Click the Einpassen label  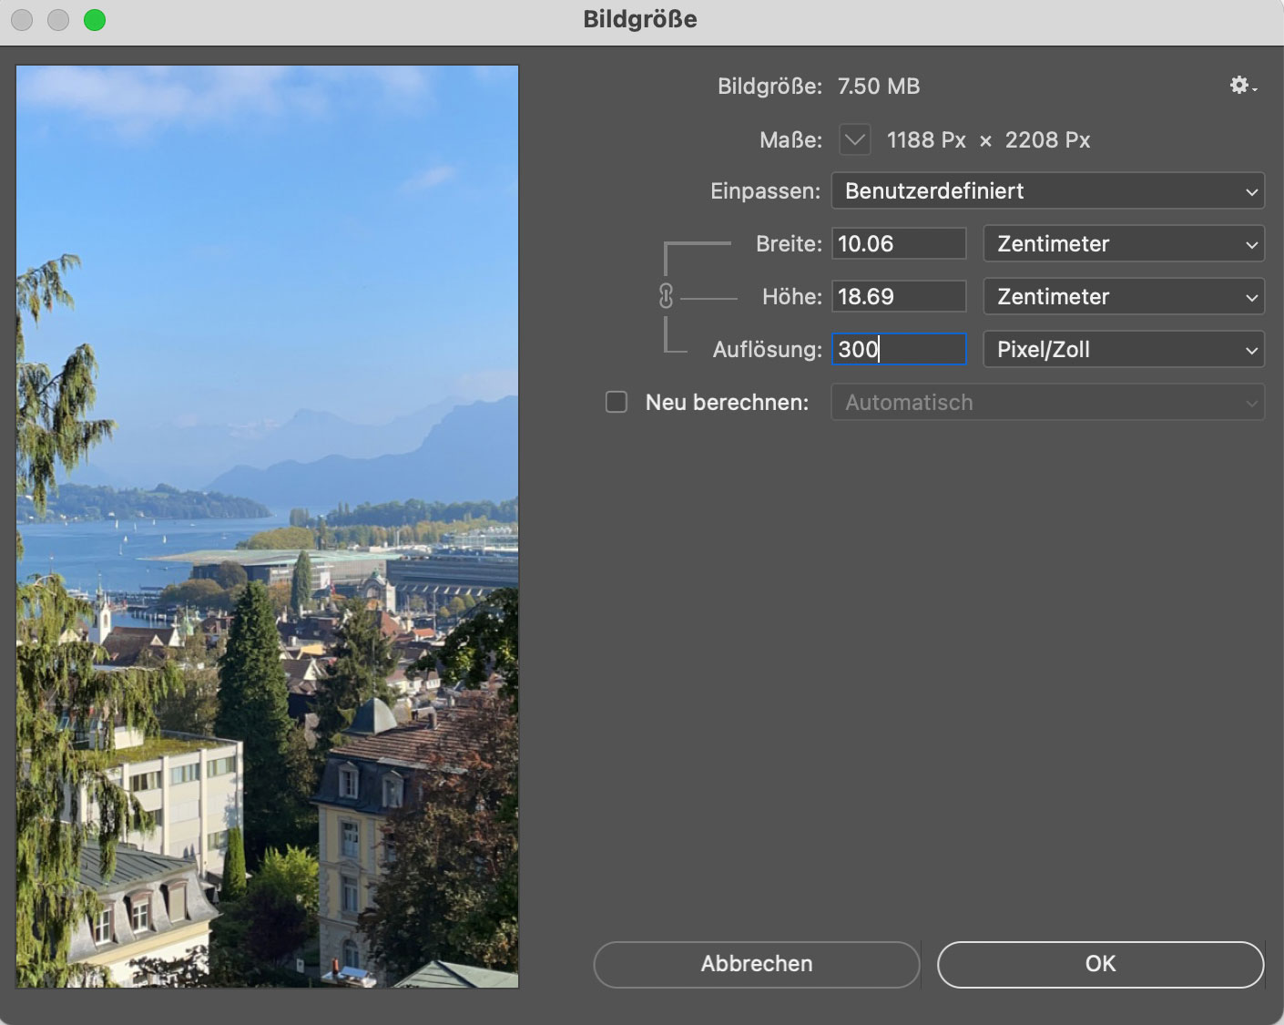[x=765, y=191]
